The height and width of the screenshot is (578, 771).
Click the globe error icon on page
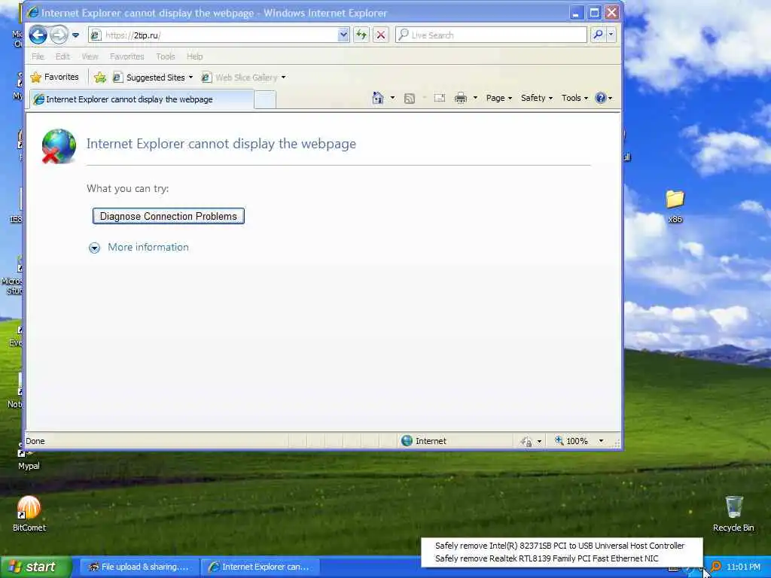59,146
